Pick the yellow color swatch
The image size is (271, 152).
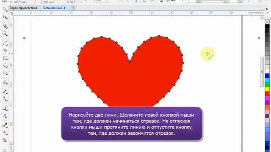coord(267,89)
